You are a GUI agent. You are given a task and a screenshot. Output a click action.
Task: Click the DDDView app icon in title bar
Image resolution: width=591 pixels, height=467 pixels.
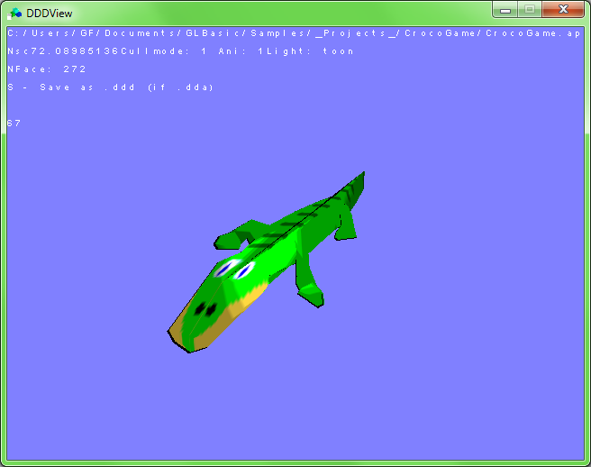[14, 14]
